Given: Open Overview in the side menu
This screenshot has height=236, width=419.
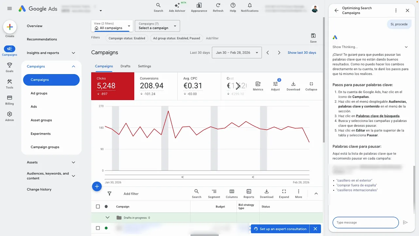Looking at the screenshot, I should pos(35,26).
